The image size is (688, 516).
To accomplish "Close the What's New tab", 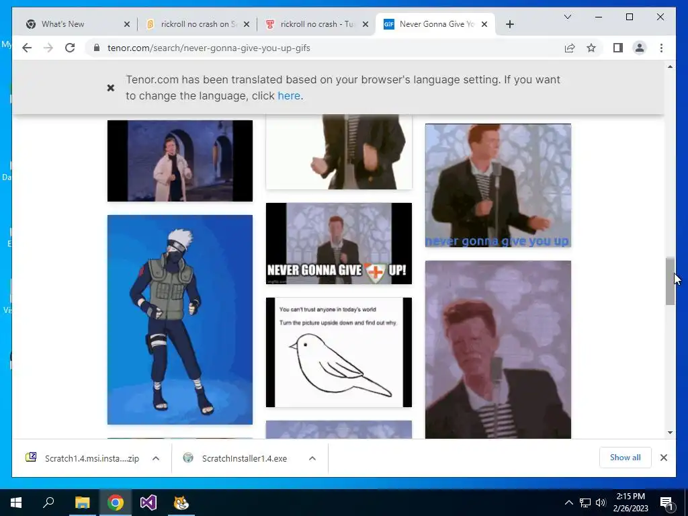I will [x=127, y=24].
